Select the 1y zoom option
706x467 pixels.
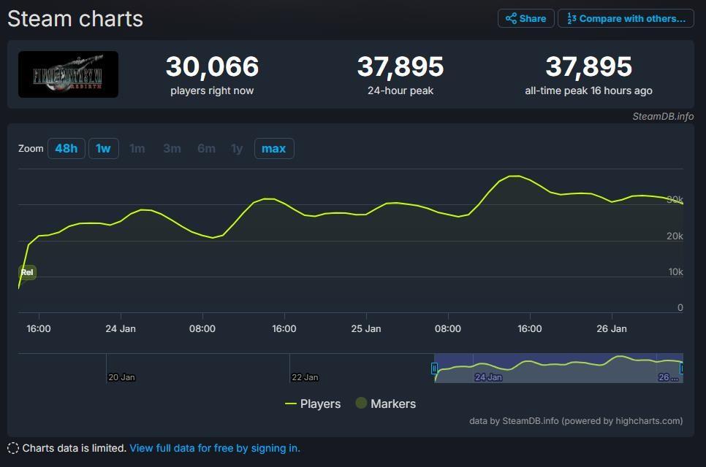click(x=237, y=148)
